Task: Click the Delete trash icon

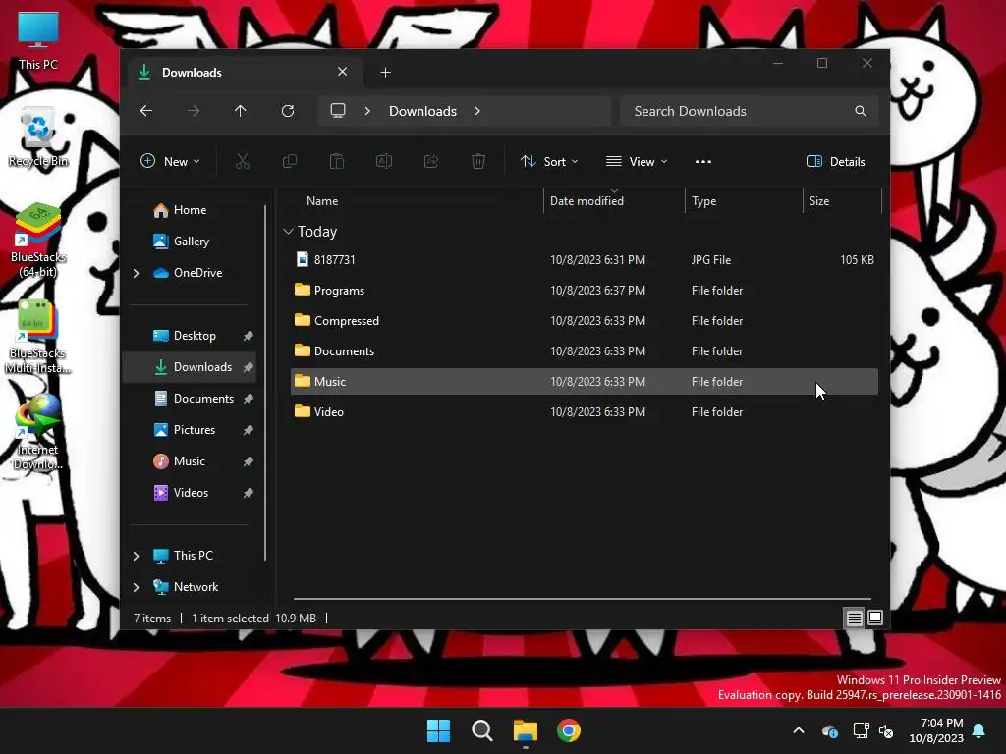Action: (478, 162)
